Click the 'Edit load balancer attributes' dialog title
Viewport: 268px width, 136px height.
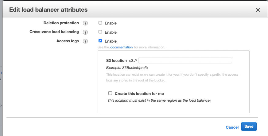pos(48,10)
